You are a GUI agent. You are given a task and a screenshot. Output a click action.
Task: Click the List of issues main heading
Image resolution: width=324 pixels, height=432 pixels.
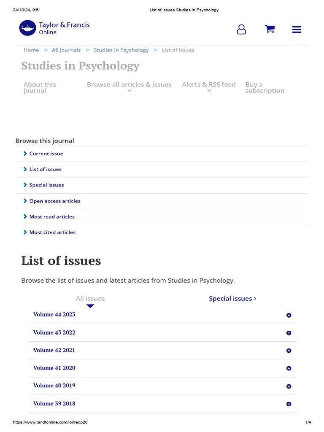pyautogui.click(x=61, y=261)
